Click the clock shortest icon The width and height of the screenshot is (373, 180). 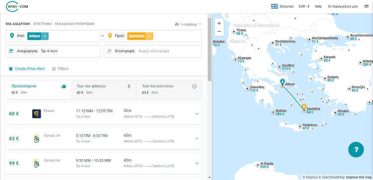pyautogui.click(x=194, y=87)
